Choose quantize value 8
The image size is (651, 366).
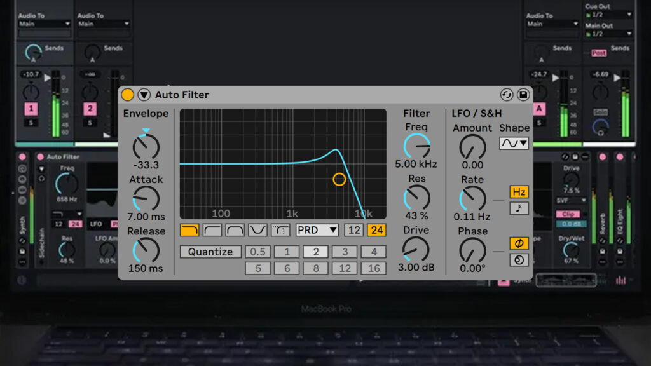[315, 269]
